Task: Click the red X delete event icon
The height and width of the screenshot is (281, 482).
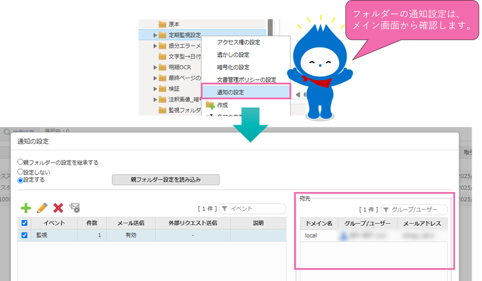Action: pos(58,208)
